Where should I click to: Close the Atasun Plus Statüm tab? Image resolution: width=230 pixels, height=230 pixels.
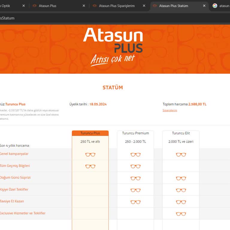(204, 6)
